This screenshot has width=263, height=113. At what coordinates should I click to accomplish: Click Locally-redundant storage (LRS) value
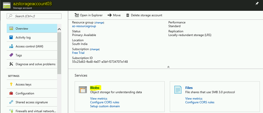(190, 35)
